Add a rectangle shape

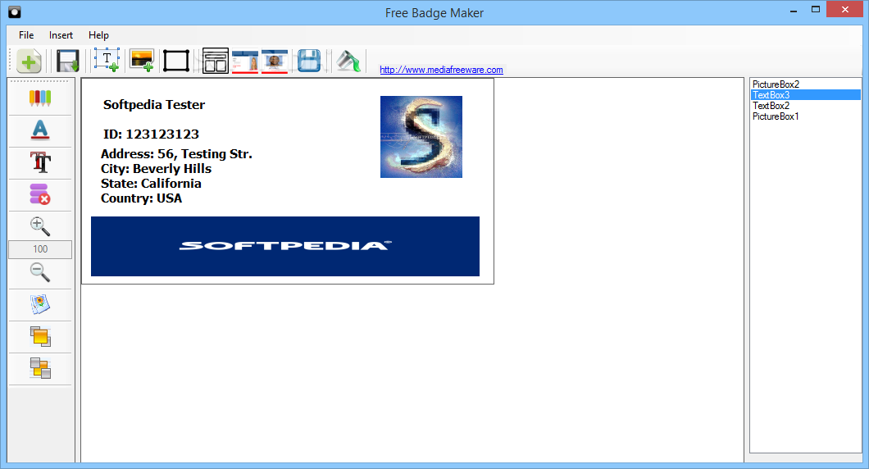point(176,61)
